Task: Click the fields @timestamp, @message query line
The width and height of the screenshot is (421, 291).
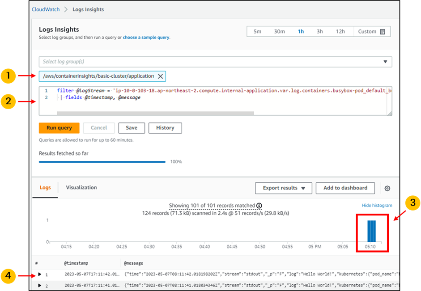Action: tap(102, 97)
